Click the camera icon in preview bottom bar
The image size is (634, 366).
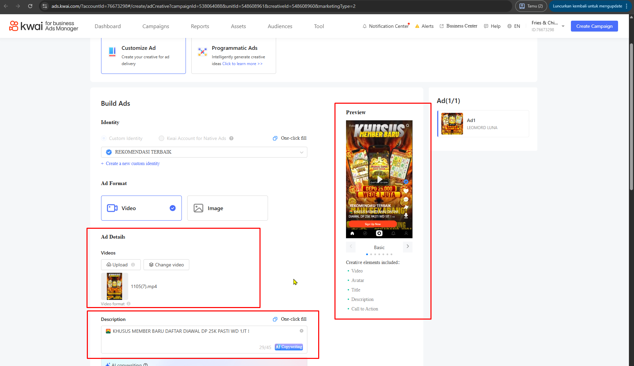[x=379, y=233]
